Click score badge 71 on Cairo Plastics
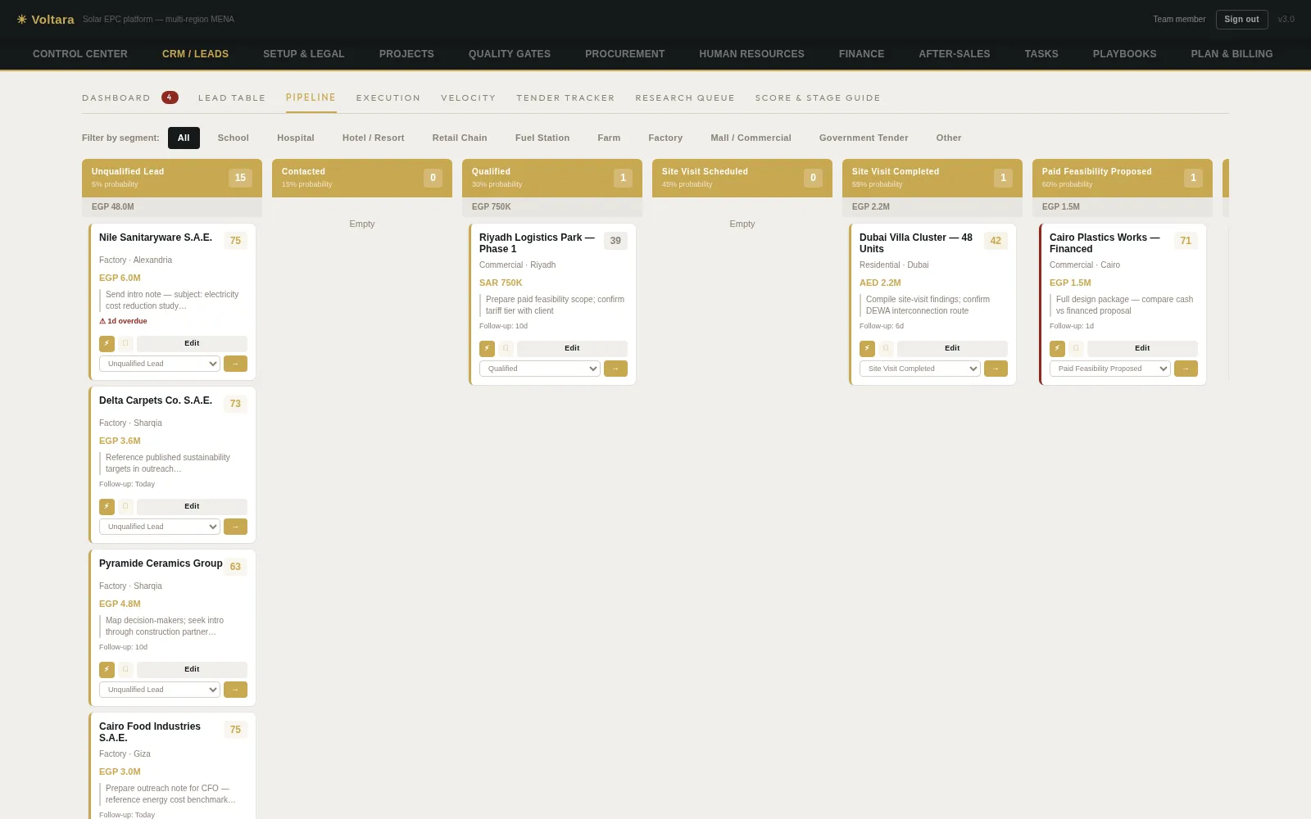 coord(1186,241)
